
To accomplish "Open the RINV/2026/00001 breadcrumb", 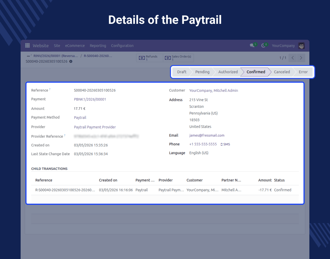I will [56, 56].
